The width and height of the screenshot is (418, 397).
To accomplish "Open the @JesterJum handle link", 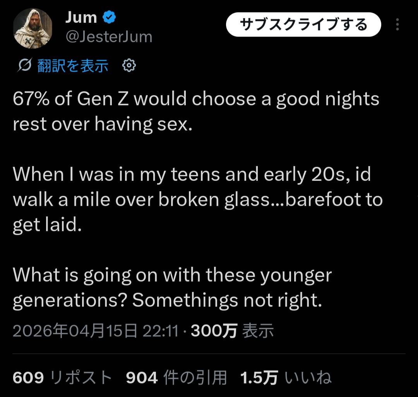I will pyautogui.click(x=109, y=37).
